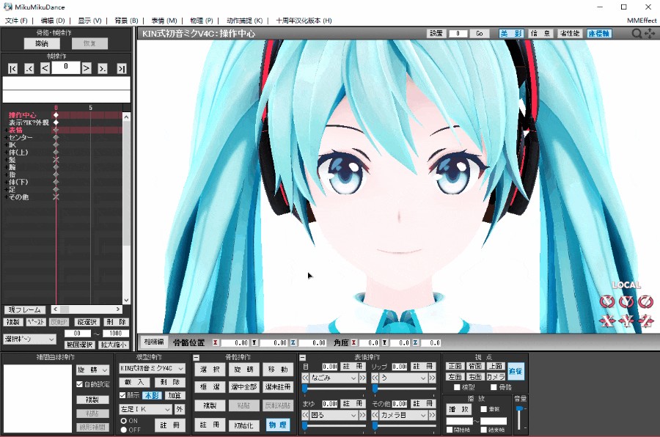Click the local Z move handle icon
Screen dimensions: 660x437
[645, 321]
